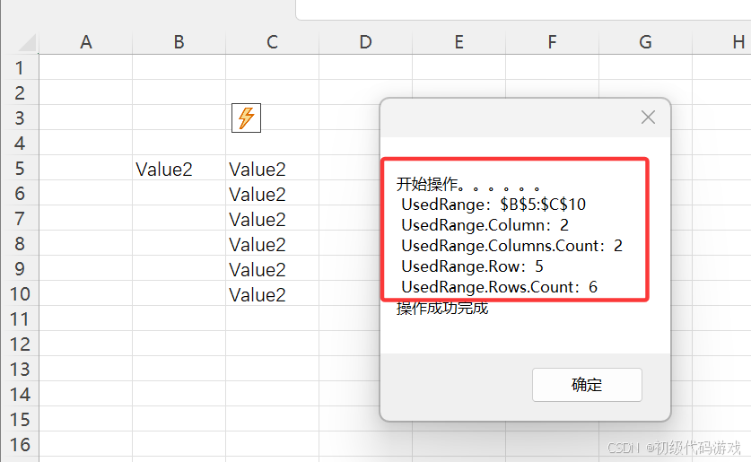Screen dimensions: 751x462
Task: Select column C header
Action: (272, 42)
